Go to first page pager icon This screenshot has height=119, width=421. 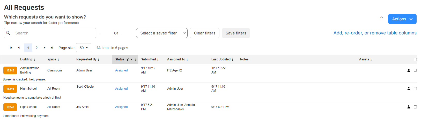coord(11,48)
